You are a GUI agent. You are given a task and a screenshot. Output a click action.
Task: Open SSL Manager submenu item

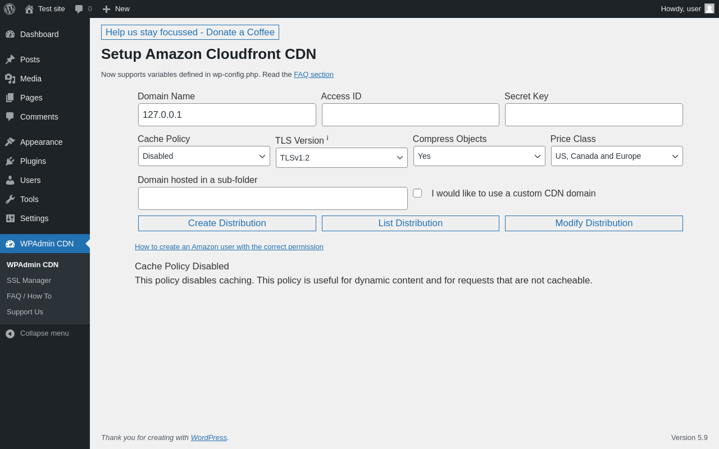tap(29, 280)
